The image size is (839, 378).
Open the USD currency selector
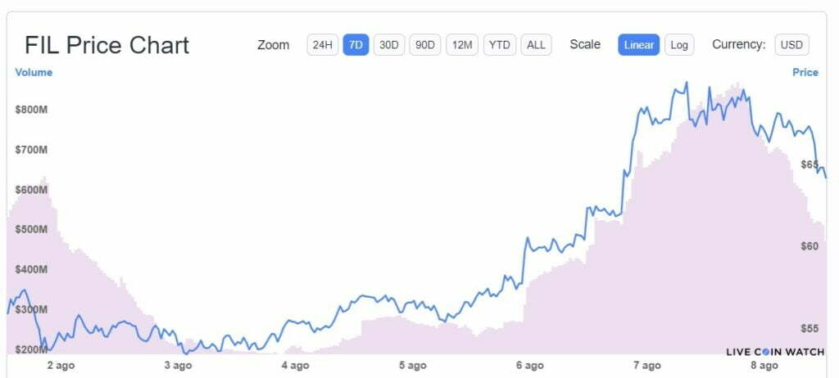pos(791,45)
